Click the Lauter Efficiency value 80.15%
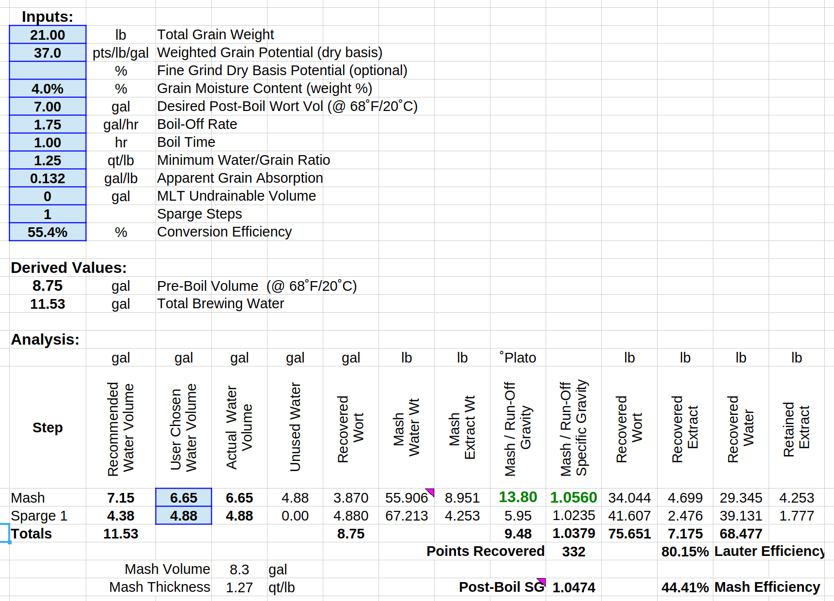 685,552
